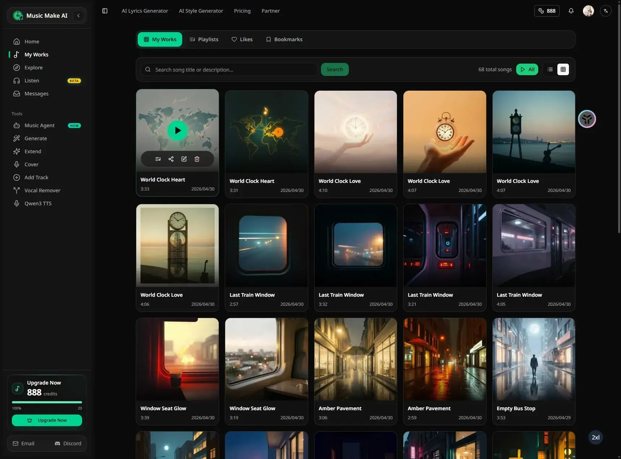The image size is (621, 459).
Task: Click the Upgrade Now green button
Action: (47, 420)
